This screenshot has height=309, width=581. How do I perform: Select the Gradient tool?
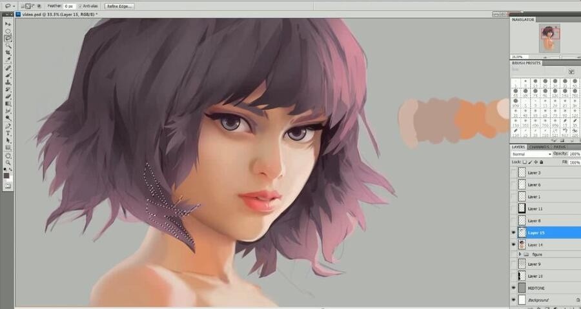point(8,104)
